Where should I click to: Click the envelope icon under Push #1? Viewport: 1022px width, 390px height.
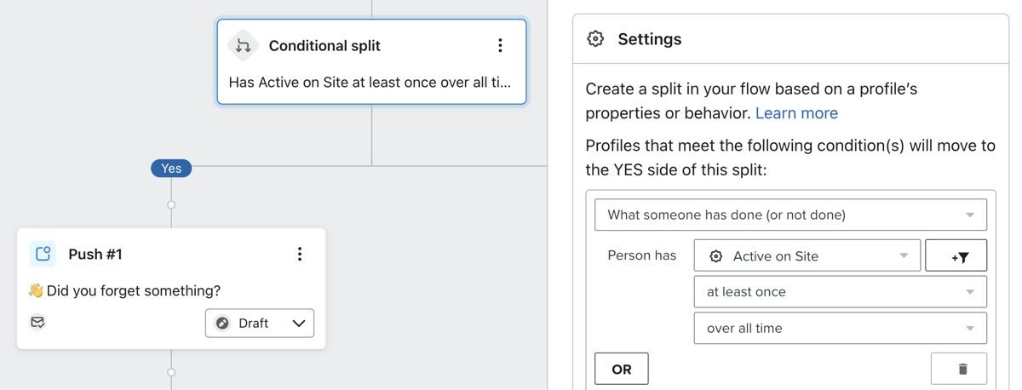pos(37,322)
